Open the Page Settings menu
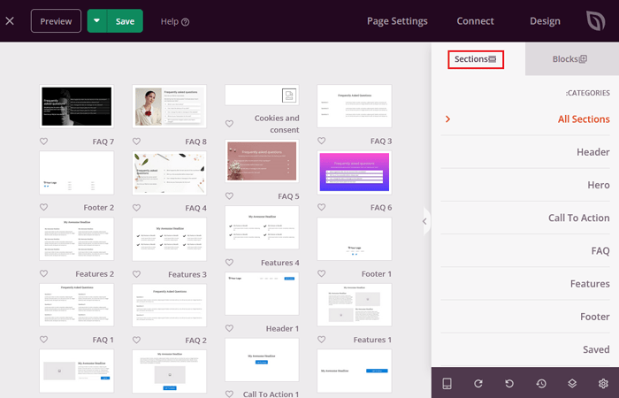Viewport: 619px width, 398px height. (397, 21)
